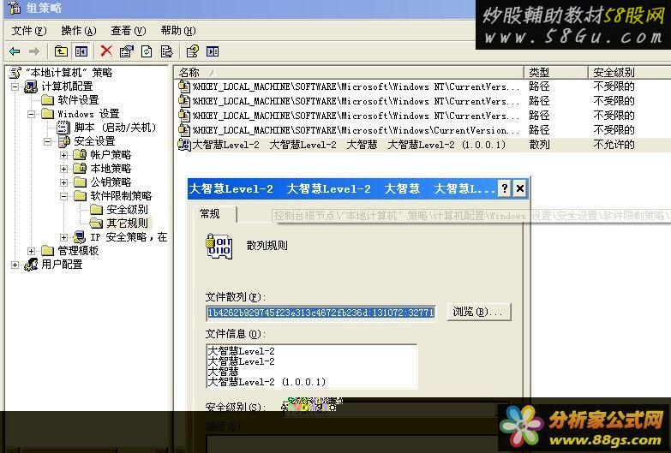Image resolution: width=671 pixels, height=453 pixels.
Task: Select the 其它规则 tree item
Action: (127, 224)
